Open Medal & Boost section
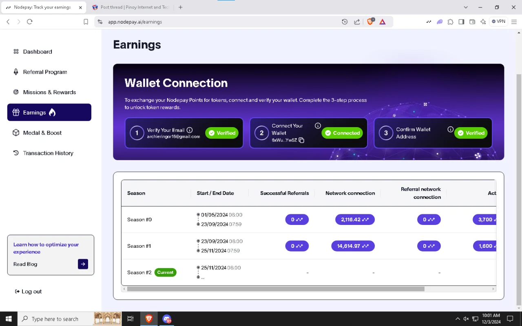522x326 pixels. tap(37, 133)
